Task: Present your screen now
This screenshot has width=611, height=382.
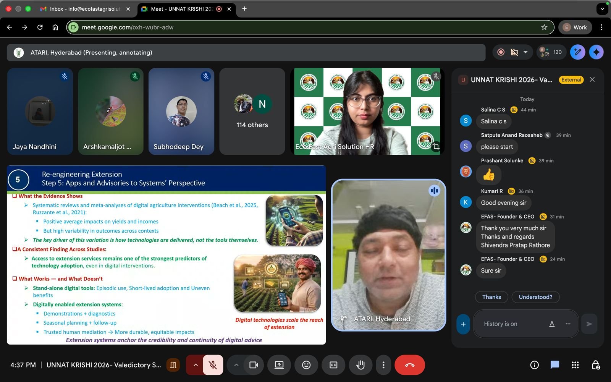Action: [279, 365]
